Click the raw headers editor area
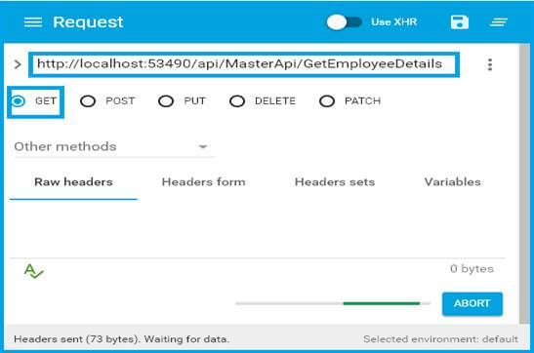This screenshot has height=353, width=534. pos(258,229)
